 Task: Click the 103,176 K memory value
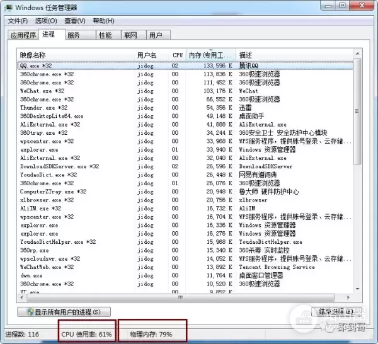[218, 91]
